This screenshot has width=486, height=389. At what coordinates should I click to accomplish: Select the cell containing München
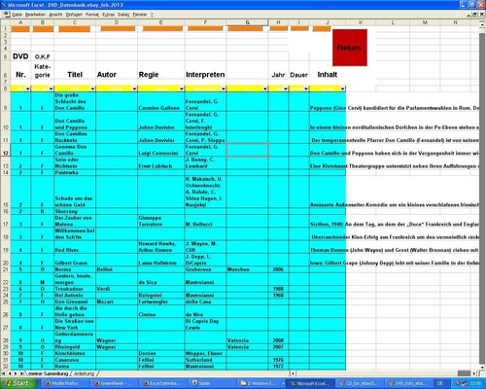pyautogui.click(x=247, y=269)
